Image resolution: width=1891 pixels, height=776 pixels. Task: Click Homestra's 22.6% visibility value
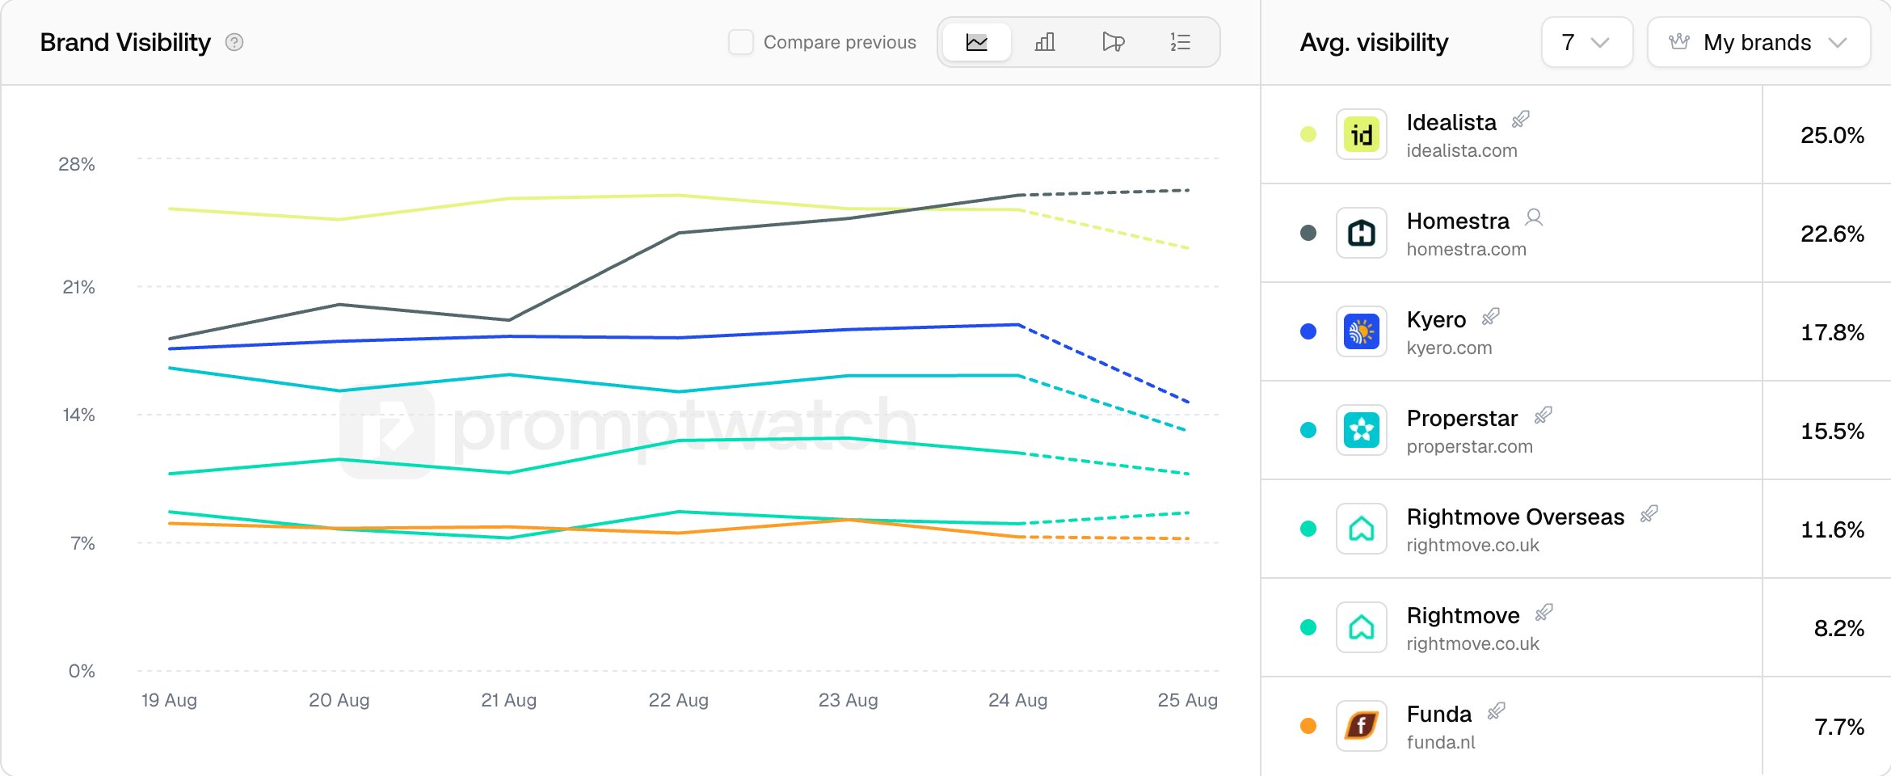1832,234
